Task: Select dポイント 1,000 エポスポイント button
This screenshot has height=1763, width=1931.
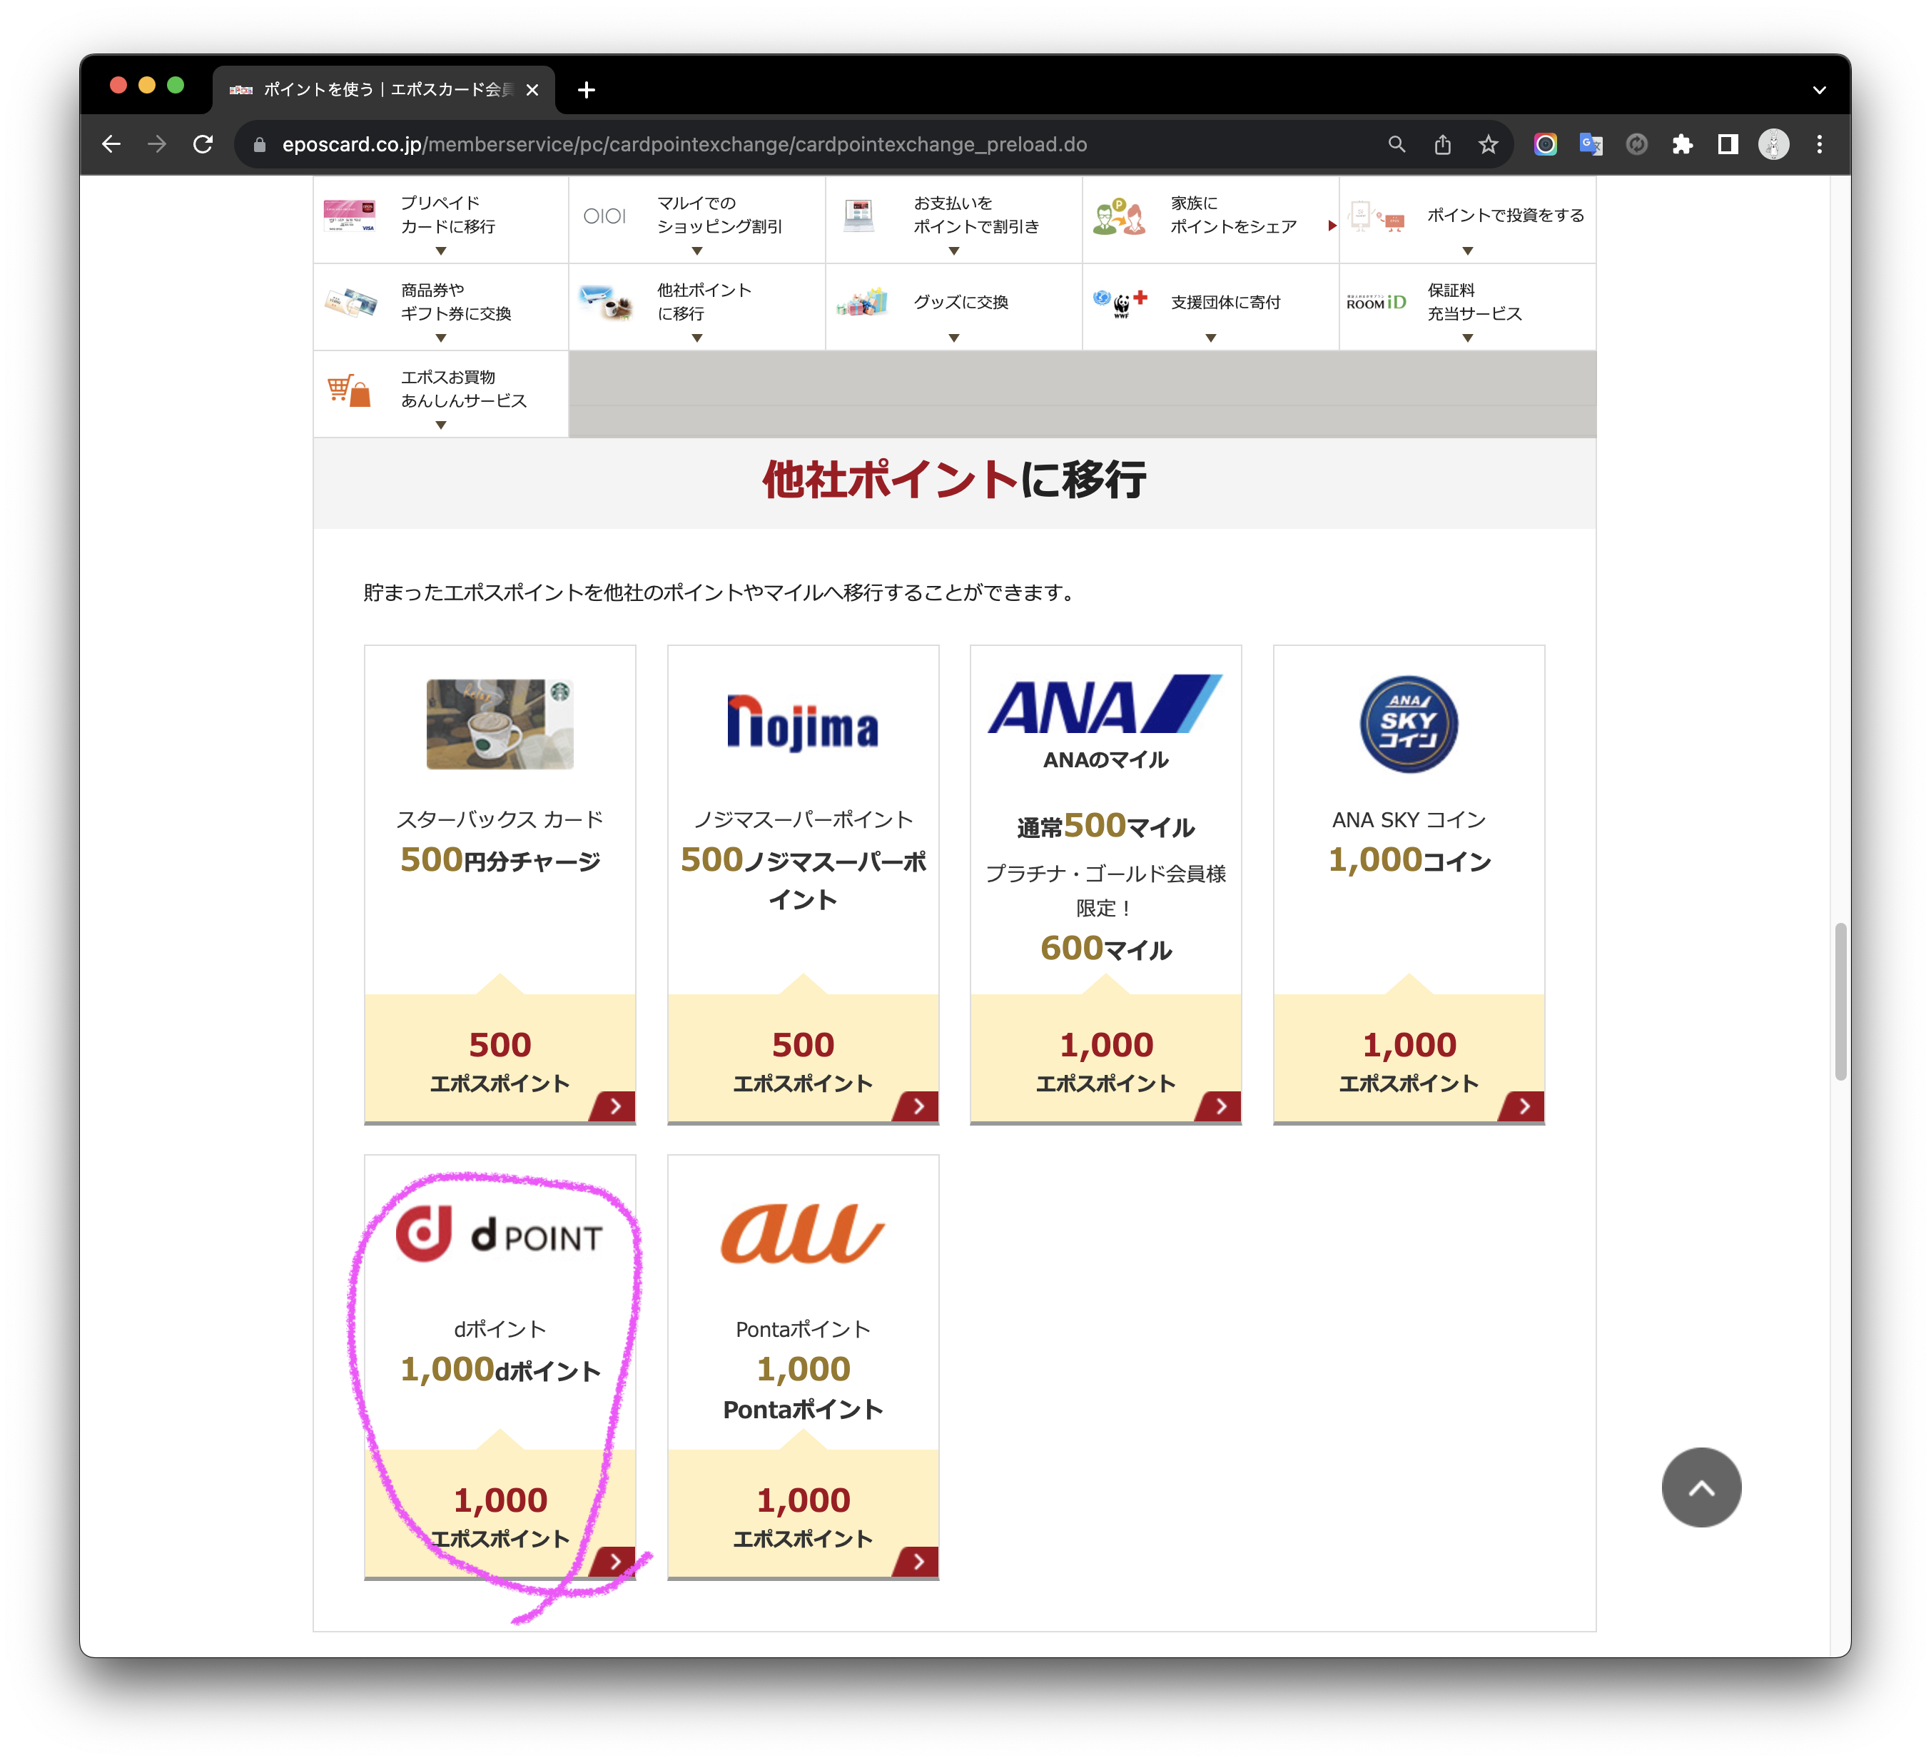Action: click(x=500, y=1515)
